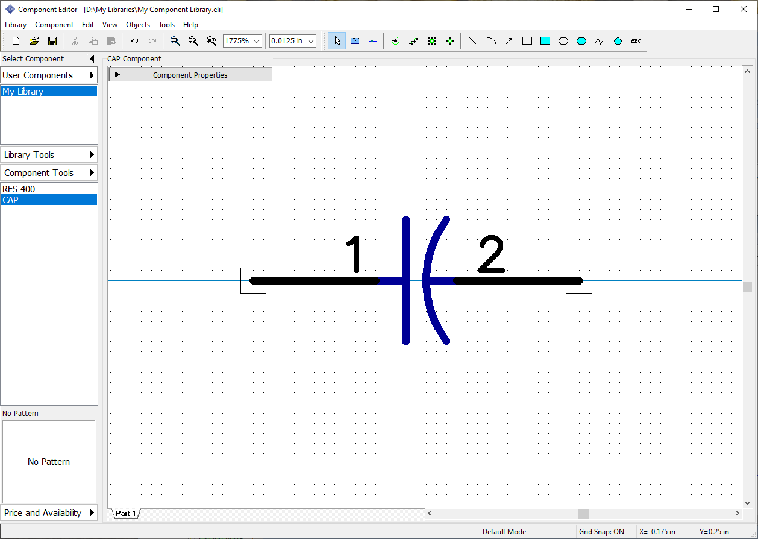
Task: Select the default pointer tool
Action: coord(337,41)
